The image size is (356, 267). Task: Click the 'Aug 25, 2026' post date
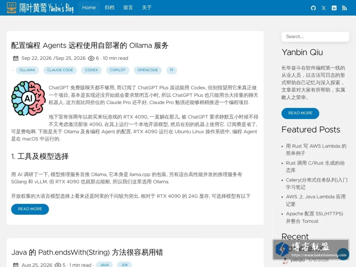point(37,265)
